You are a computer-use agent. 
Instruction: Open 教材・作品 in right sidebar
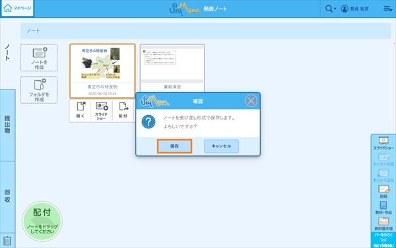(x=383, y=208)
